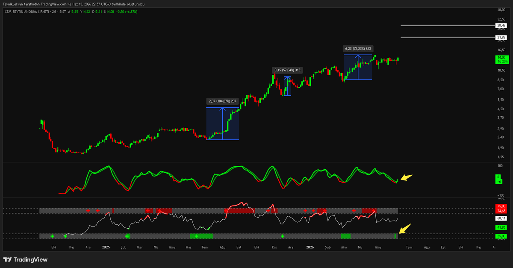Click the −100 oscillator scale label
This screenshot has height=268, width=513.
(501, 194)
